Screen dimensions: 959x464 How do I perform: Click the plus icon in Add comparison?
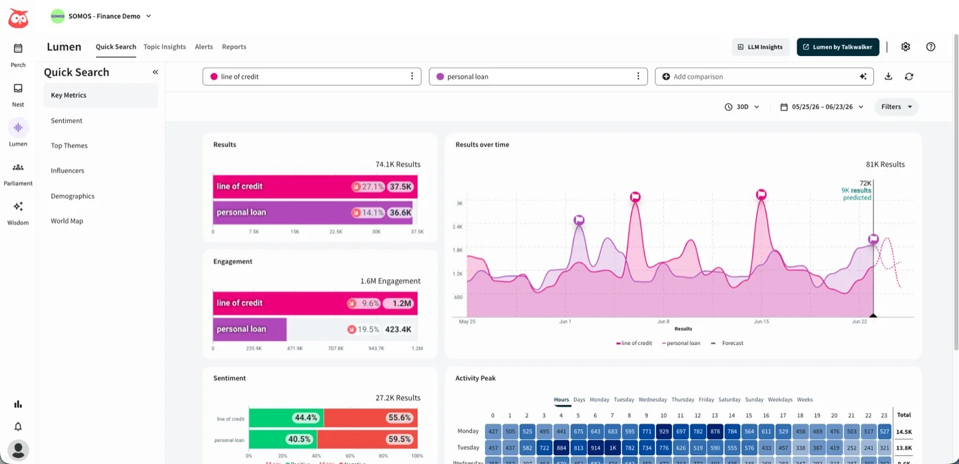pyautogui.click(x=666, y=77)
